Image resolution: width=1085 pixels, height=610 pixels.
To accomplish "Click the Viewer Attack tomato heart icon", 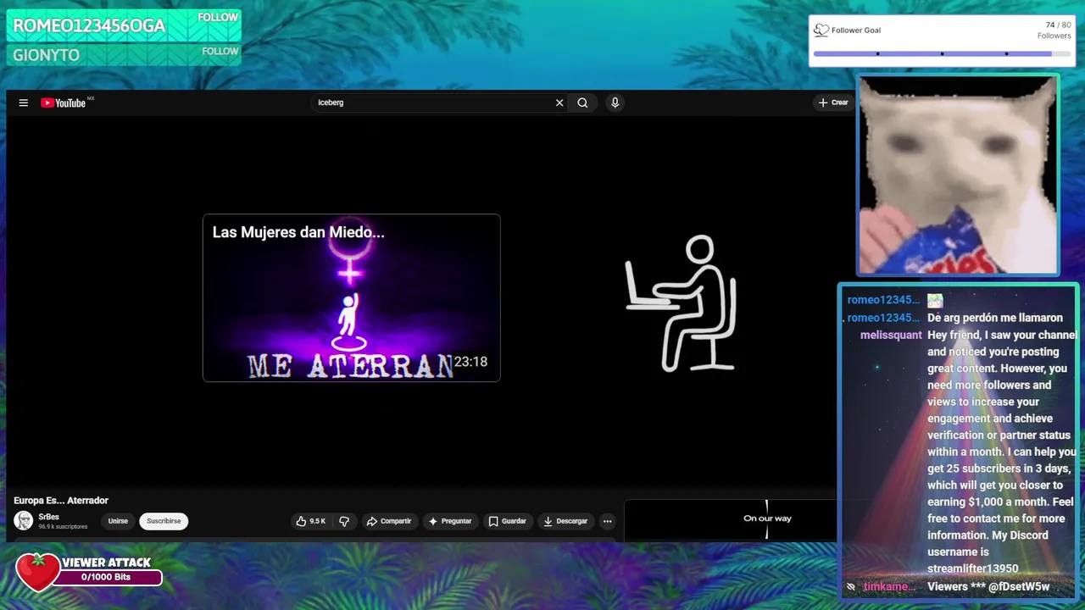I will click(37, 572).
